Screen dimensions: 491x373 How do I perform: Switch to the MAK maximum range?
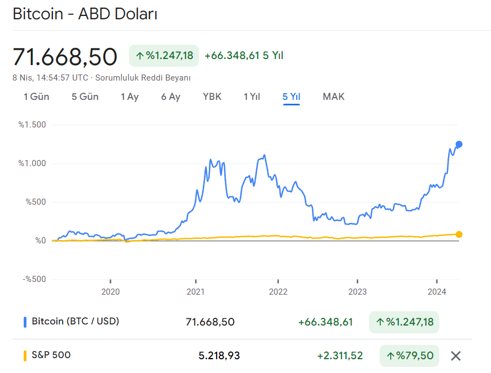point(333,97)
